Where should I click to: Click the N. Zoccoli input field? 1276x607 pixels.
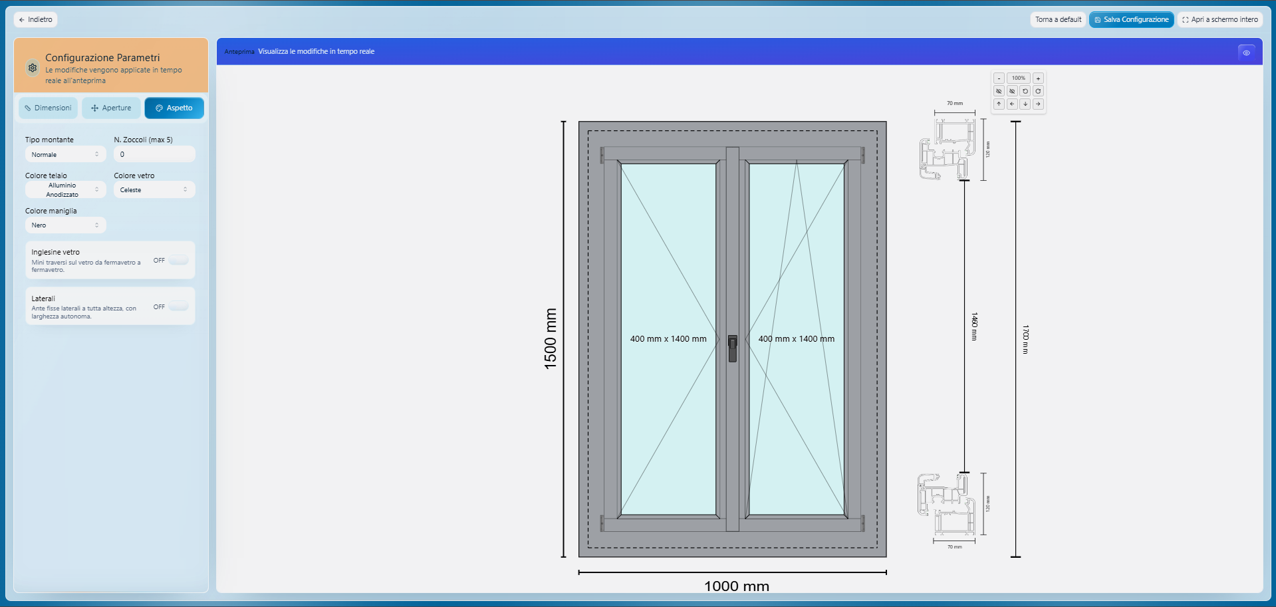(x=154, y=154)
